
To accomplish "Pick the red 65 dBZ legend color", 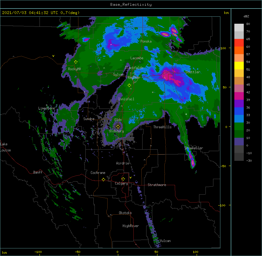I will (x=239, y=43).
